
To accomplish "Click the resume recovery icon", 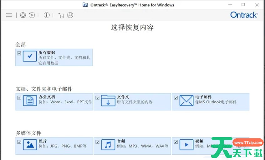I will click(x=32, y=15).
